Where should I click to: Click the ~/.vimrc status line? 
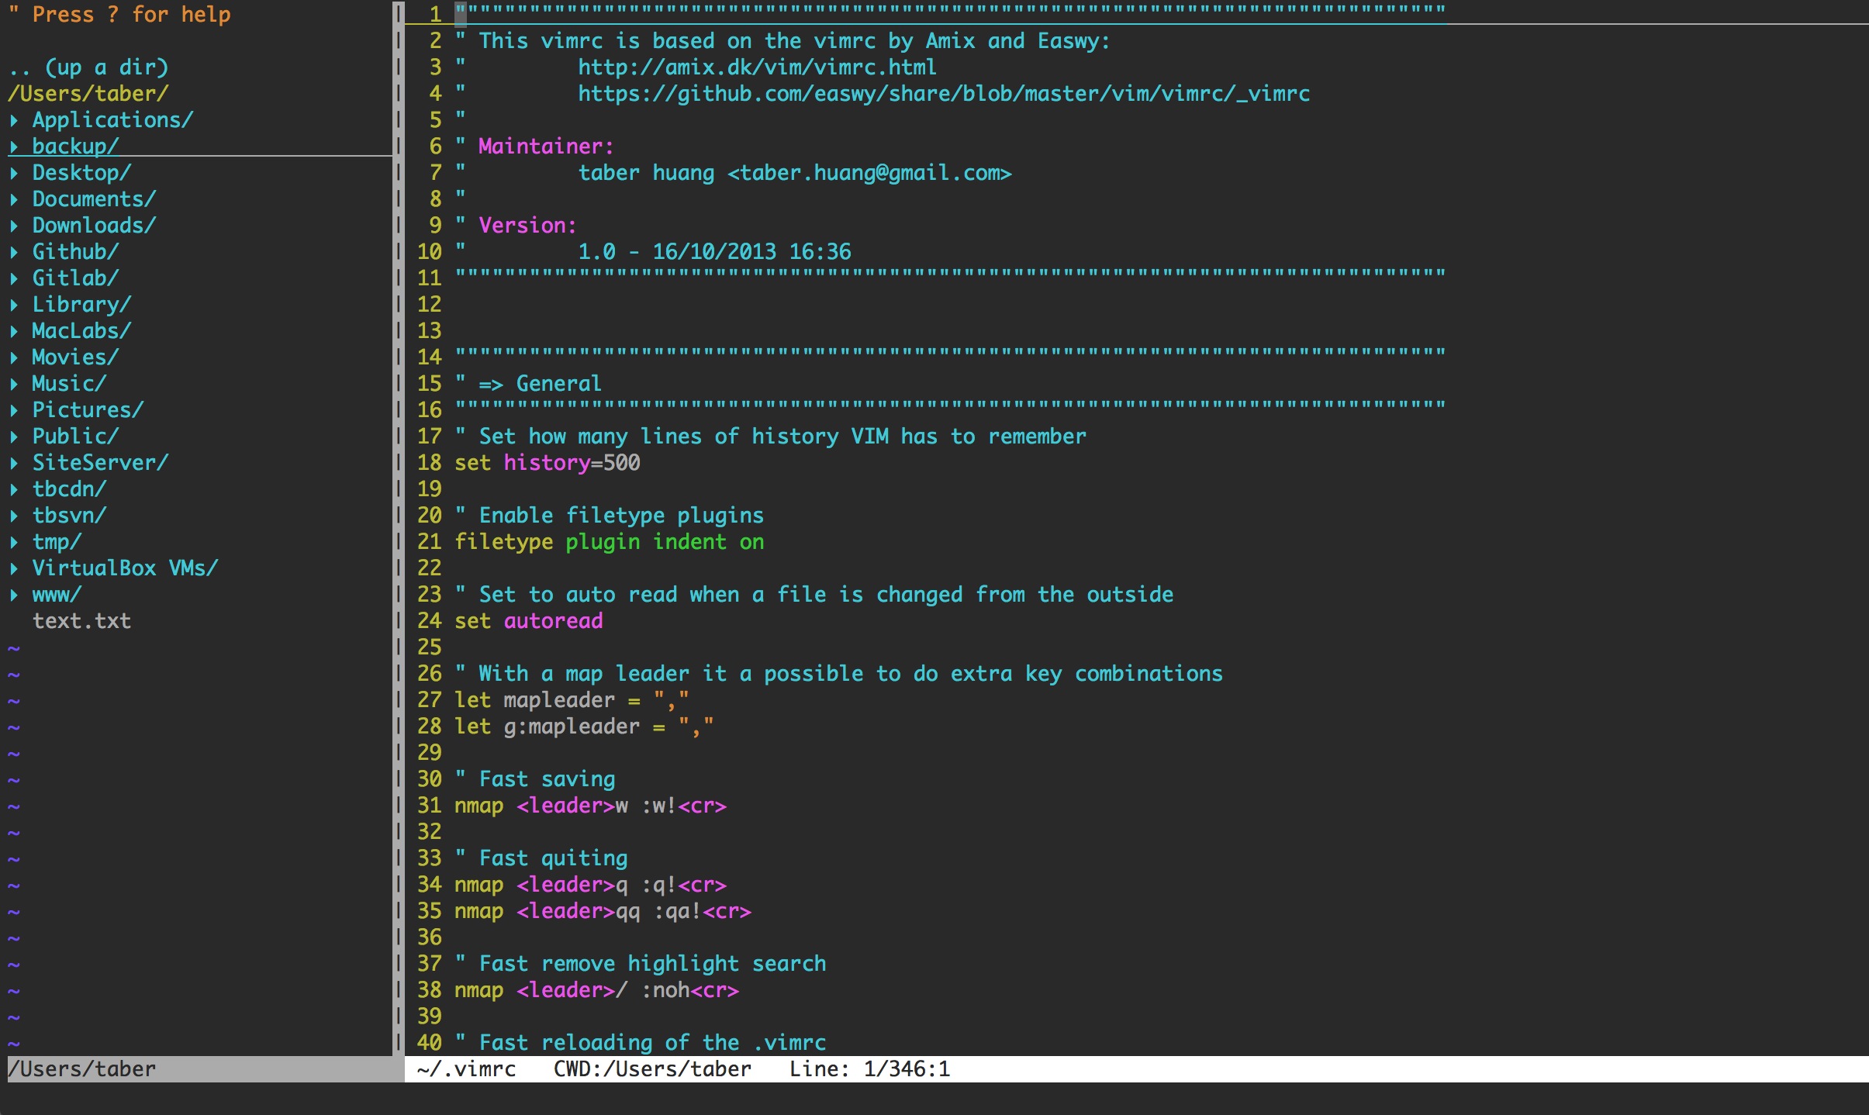467,1069
